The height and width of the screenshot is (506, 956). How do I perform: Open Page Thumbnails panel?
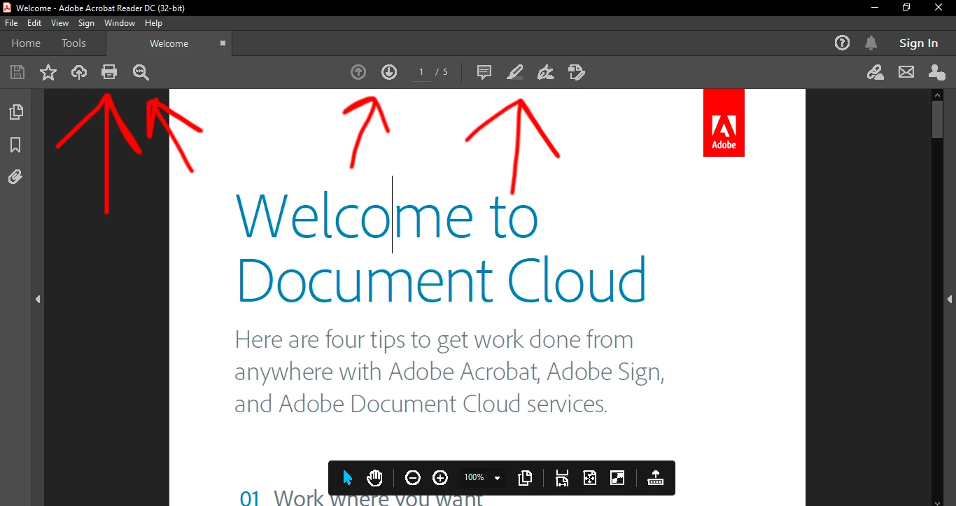tap(15, 112)
